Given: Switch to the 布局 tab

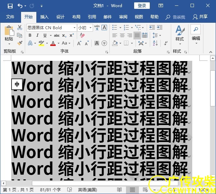Looking at the screenshot, I should click(76, 17).
